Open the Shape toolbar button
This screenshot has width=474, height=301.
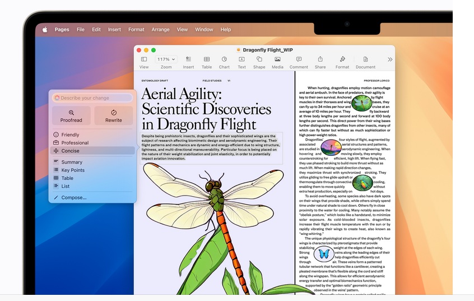(259, 59)
